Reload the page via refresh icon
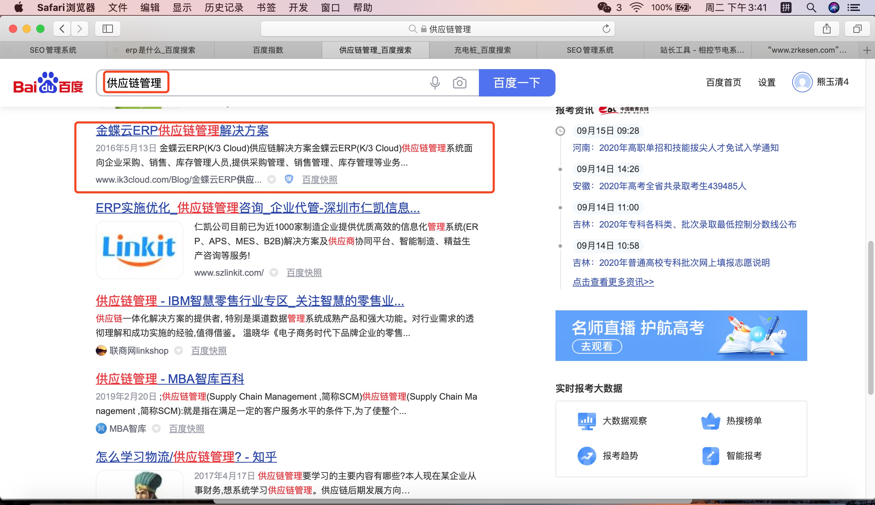The width and height of the screenshot is (875, 505). click(606, 29)
